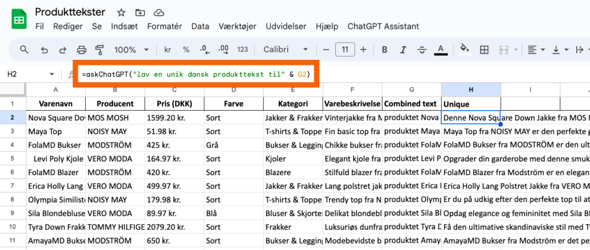Viewport: 590px width, 250px height.
Task: Format as percent
Action: pos(186,50)
